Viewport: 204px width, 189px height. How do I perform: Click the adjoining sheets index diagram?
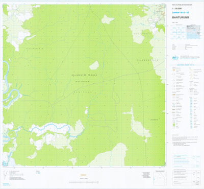(x=178, y=32)
